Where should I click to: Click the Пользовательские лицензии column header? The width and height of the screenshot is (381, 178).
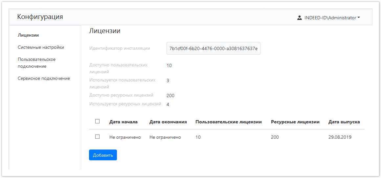pyautogui.click(x=228, y=122)
